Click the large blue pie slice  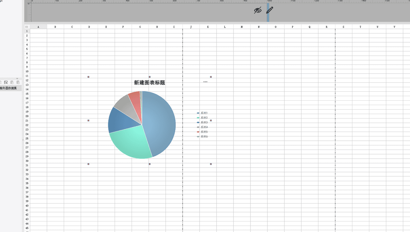(x=160, y=122)
